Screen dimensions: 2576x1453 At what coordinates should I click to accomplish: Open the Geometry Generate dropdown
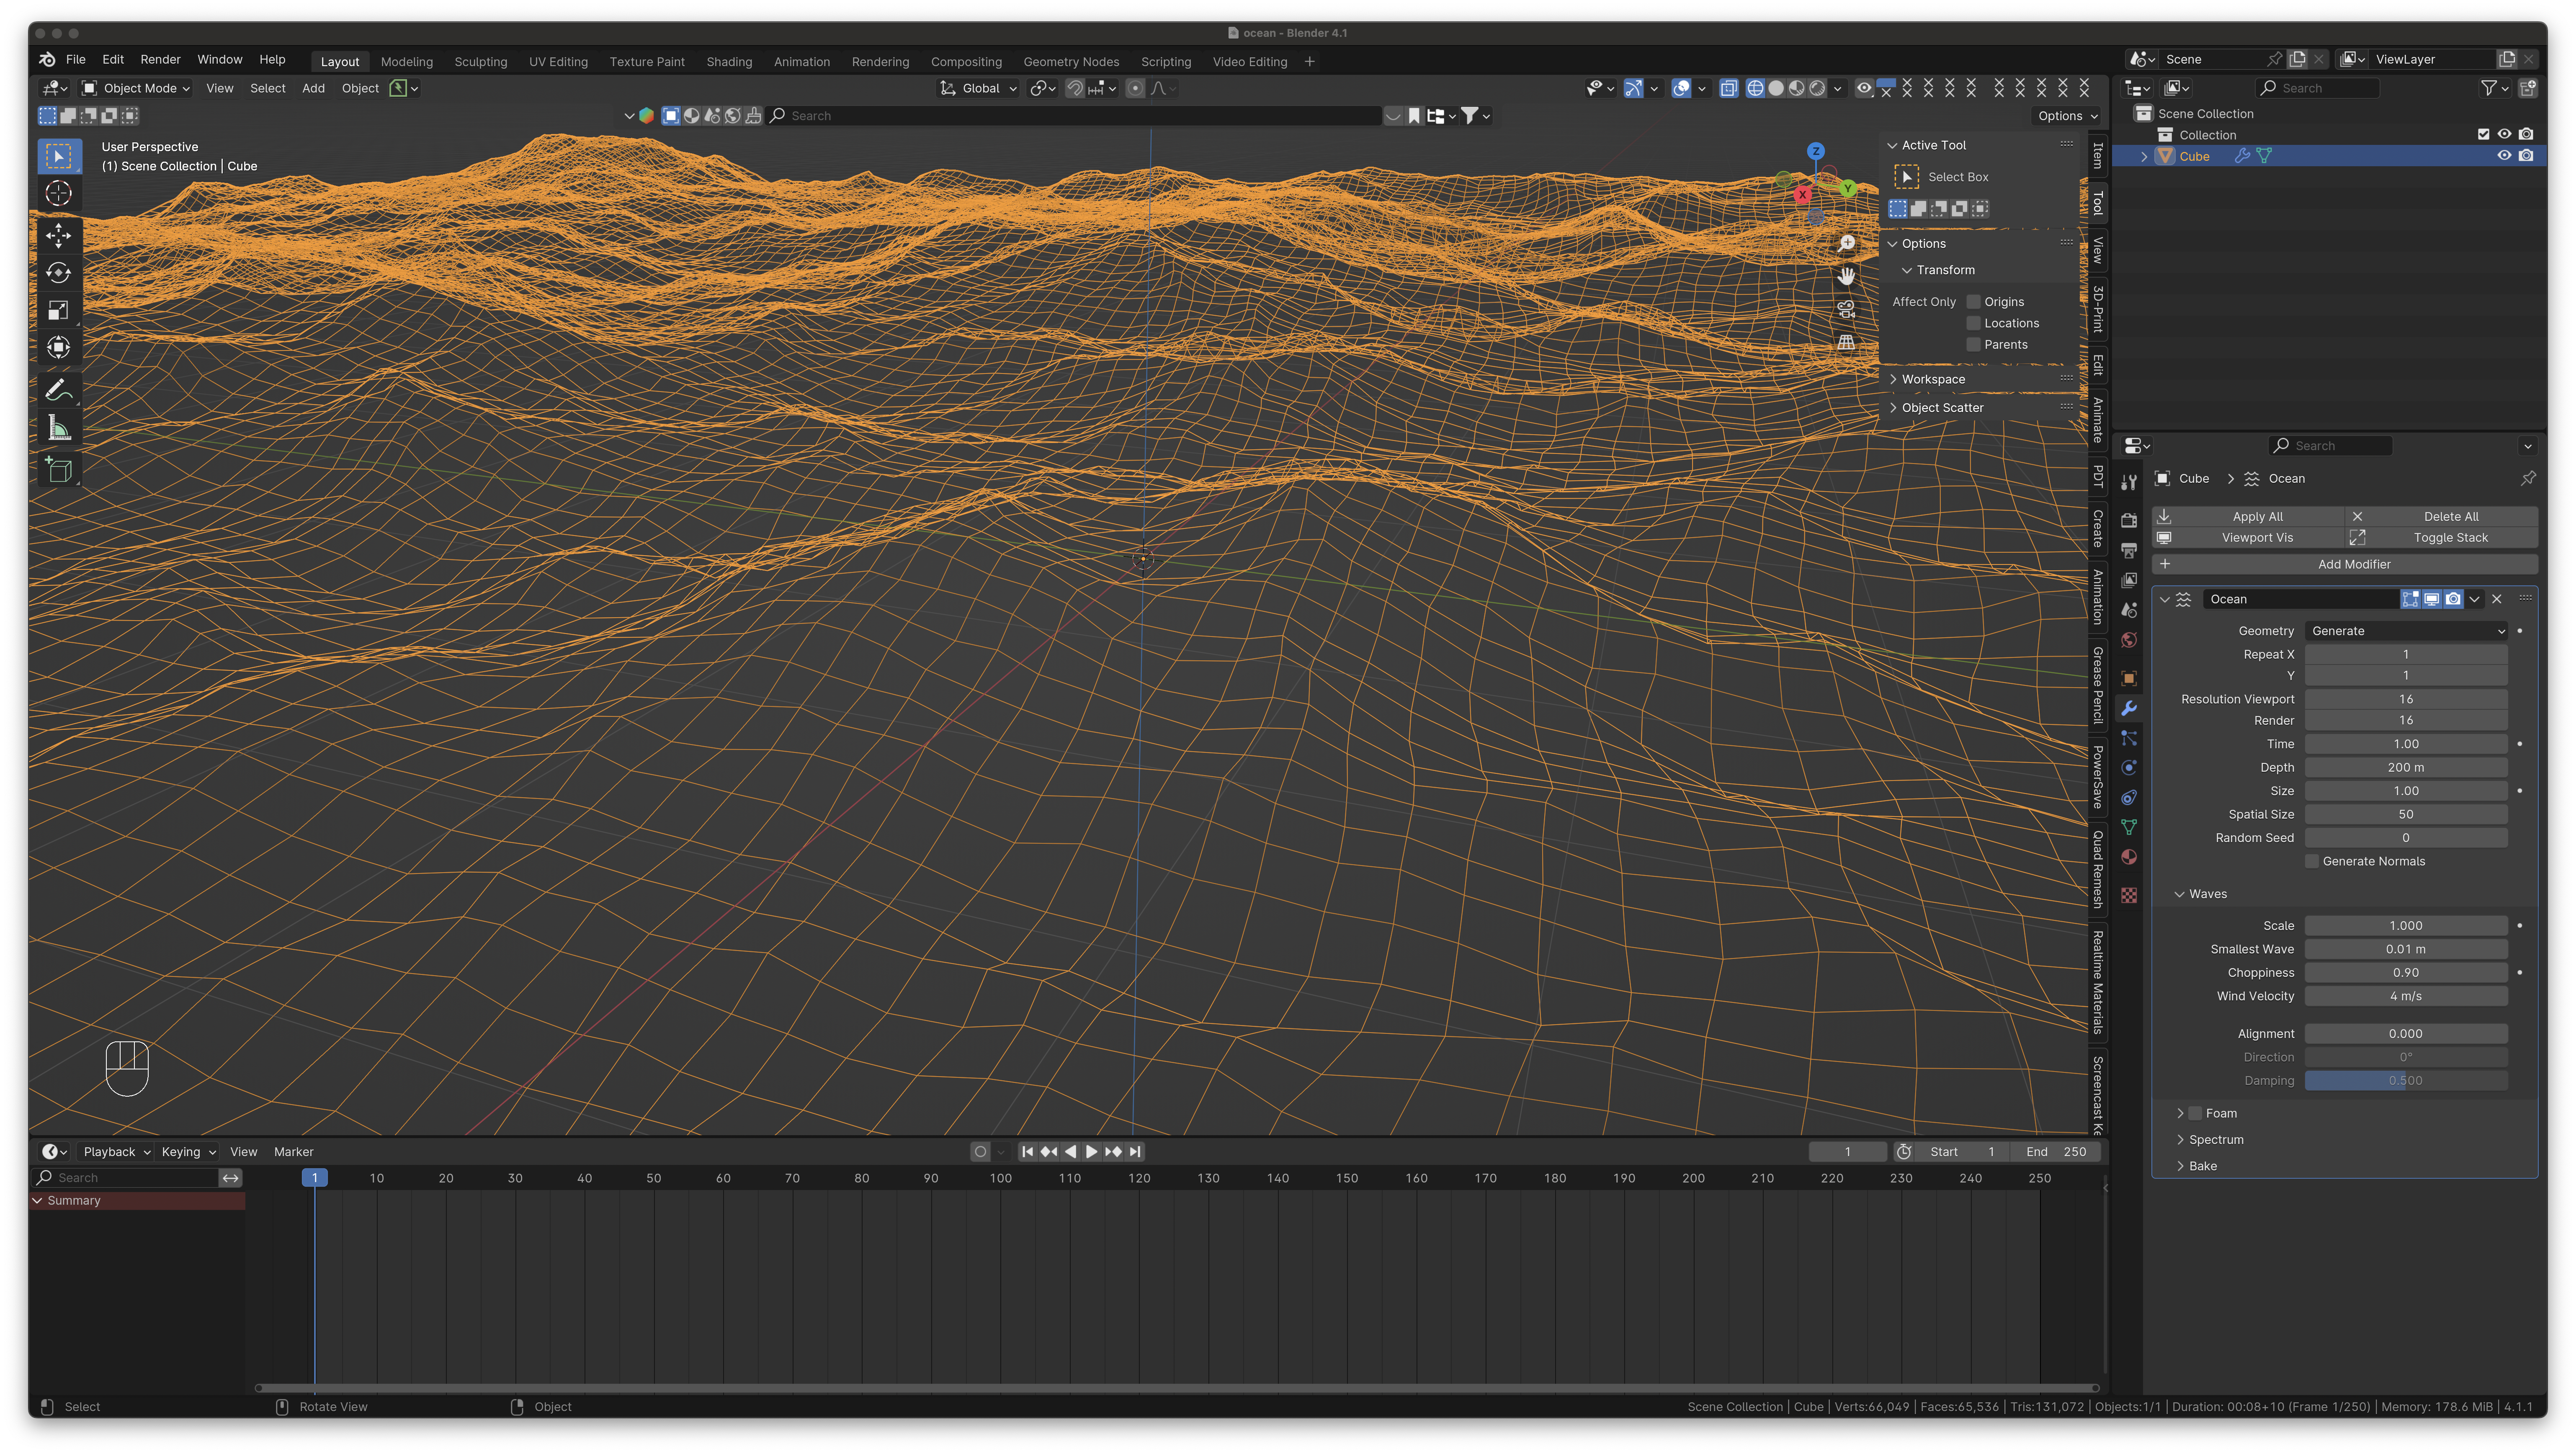[2406, 631]
